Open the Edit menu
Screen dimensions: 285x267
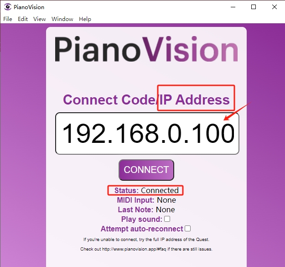pos(23,19)
